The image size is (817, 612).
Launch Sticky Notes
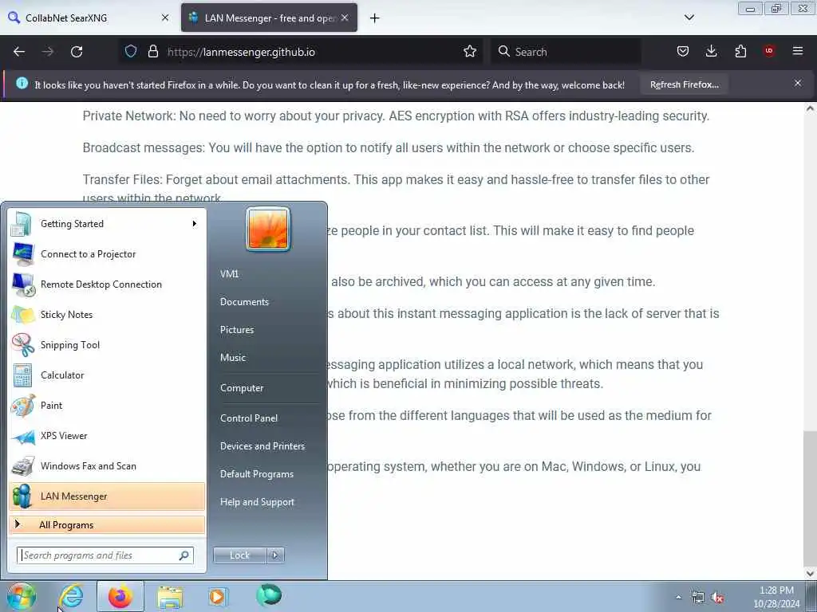[107, 314]
